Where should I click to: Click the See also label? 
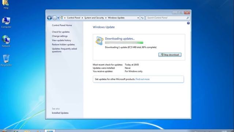coord(56,109)
